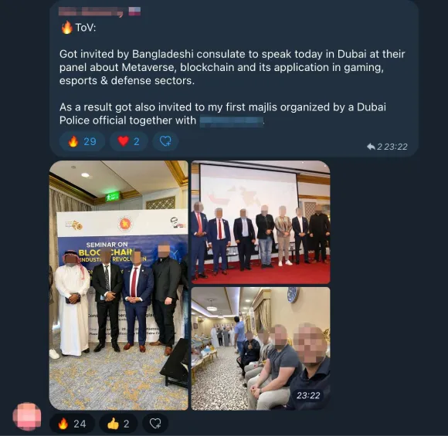Open the blockchain seminar banner photo
Screen dimensions: 448x436
tap(119, 286)
